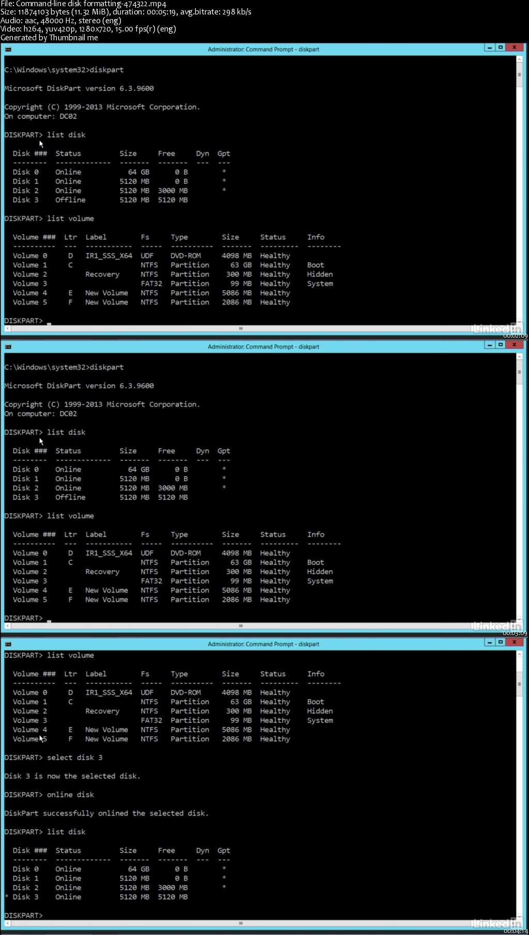Click the 00:02:09 timestamp label

[x=515, y=336]
